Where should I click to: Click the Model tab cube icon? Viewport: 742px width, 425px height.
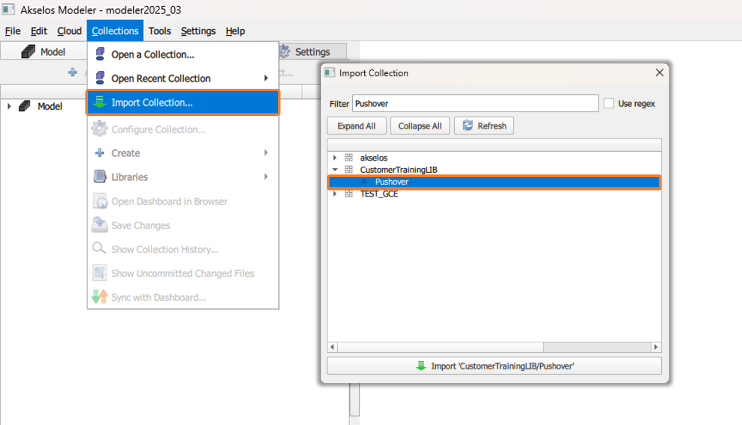(x=28, y=51)
